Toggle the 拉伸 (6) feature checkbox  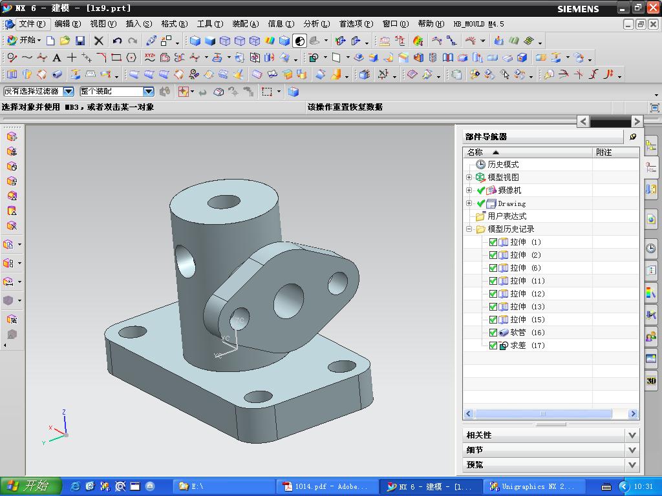[493, 268]
